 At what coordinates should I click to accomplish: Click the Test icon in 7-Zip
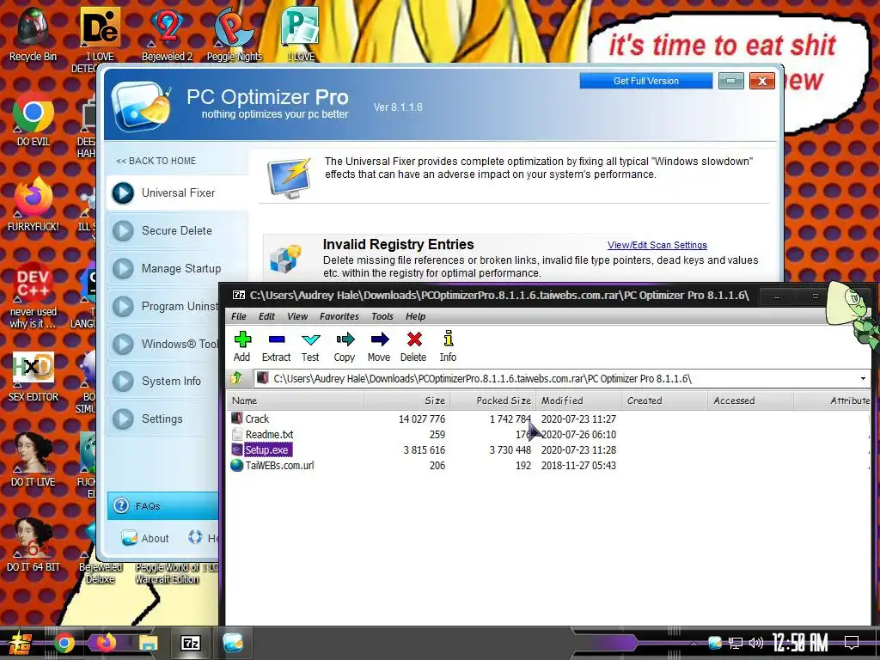310,339
